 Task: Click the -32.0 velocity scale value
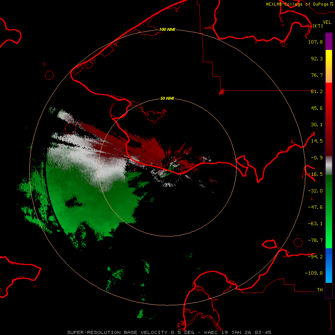tap(315, 191)
